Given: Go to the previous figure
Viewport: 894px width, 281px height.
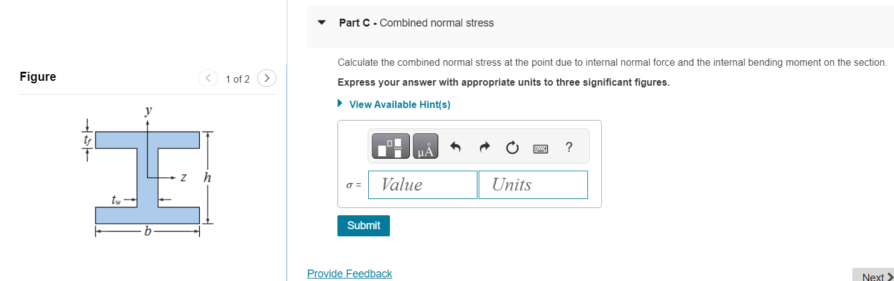Looking at the screenshot, I should click(x=208, y=78).
